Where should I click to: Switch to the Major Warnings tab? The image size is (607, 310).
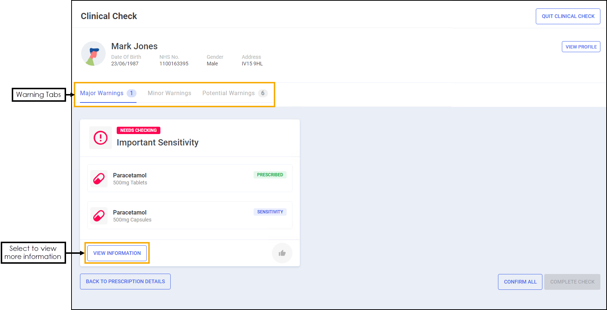point(102,93)
